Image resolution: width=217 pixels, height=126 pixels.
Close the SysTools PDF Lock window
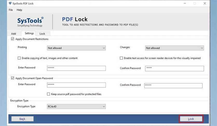tap(205, 3)
